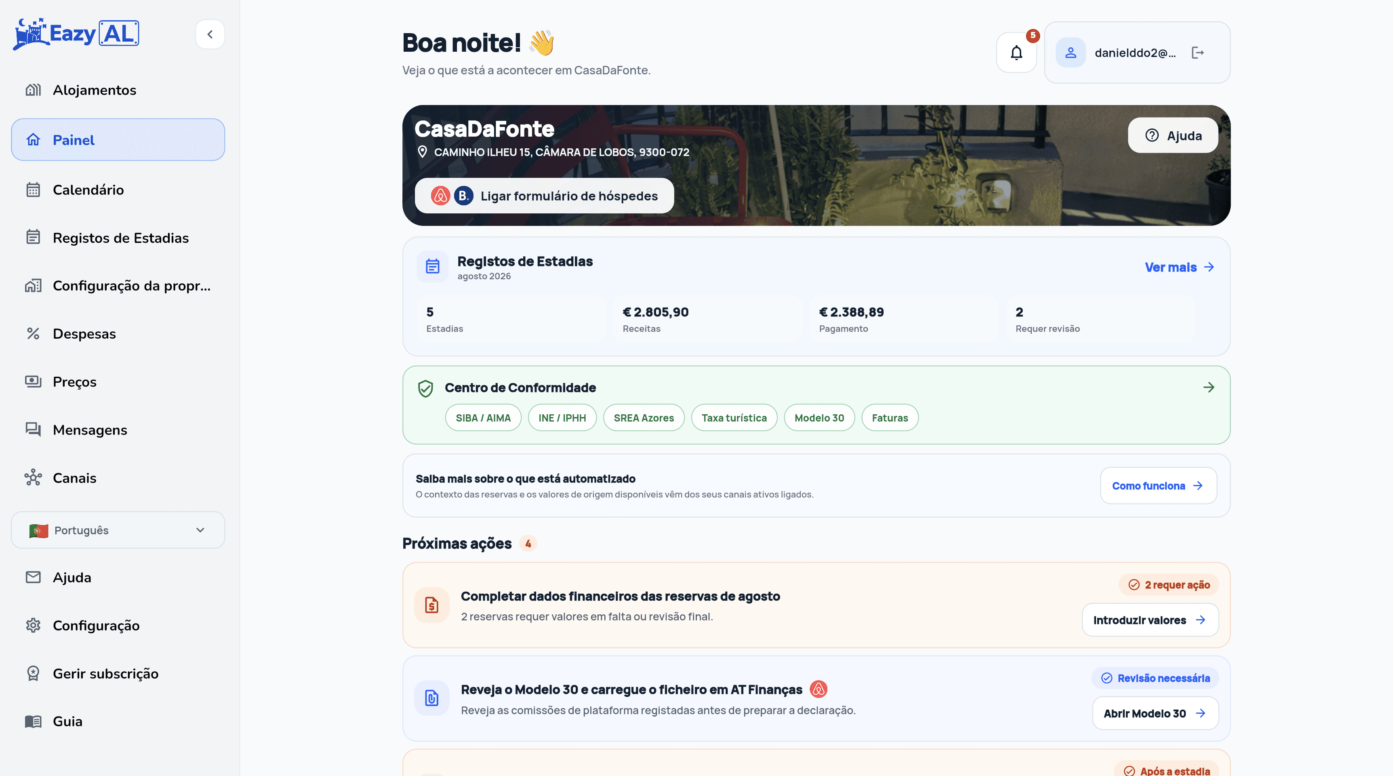Click the Alojamentos buildings icon
The height and width of the screenshot is (776, 1393).
click(x=33, y=90)
